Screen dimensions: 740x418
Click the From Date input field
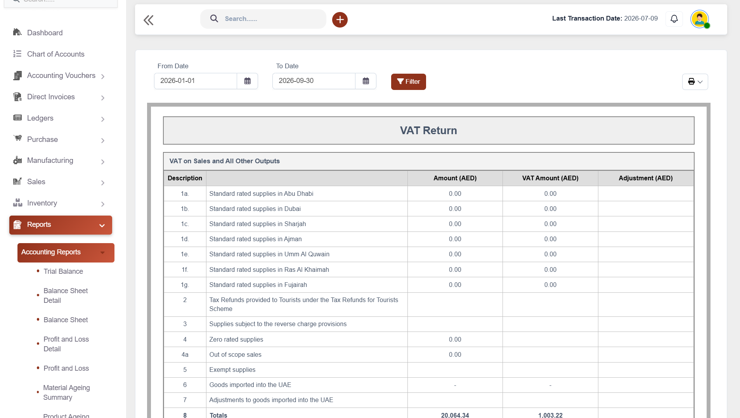pyautogui.click(x=195, y=81)
